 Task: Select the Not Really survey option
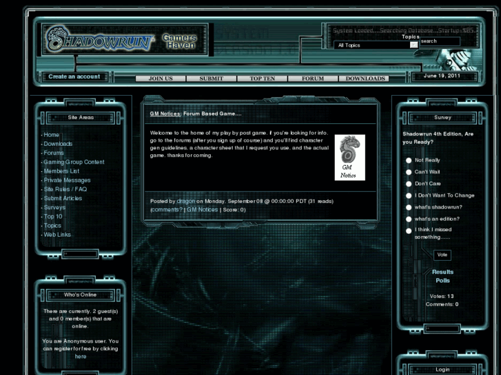pos(409,160)
